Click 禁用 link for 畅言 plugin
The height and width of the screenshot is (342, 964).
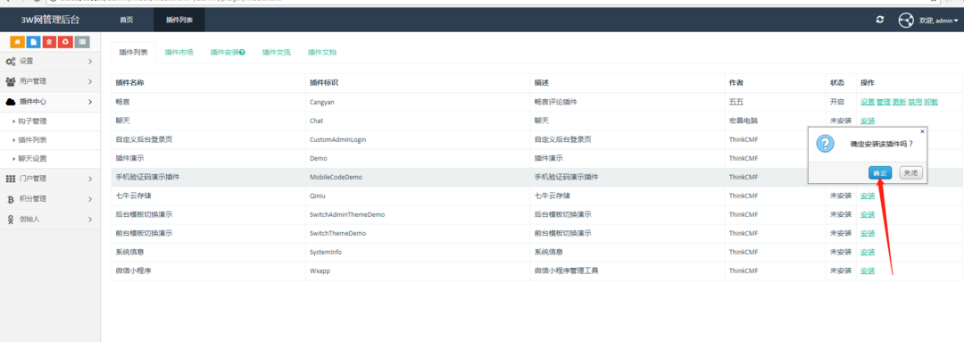tap(916, 102)
